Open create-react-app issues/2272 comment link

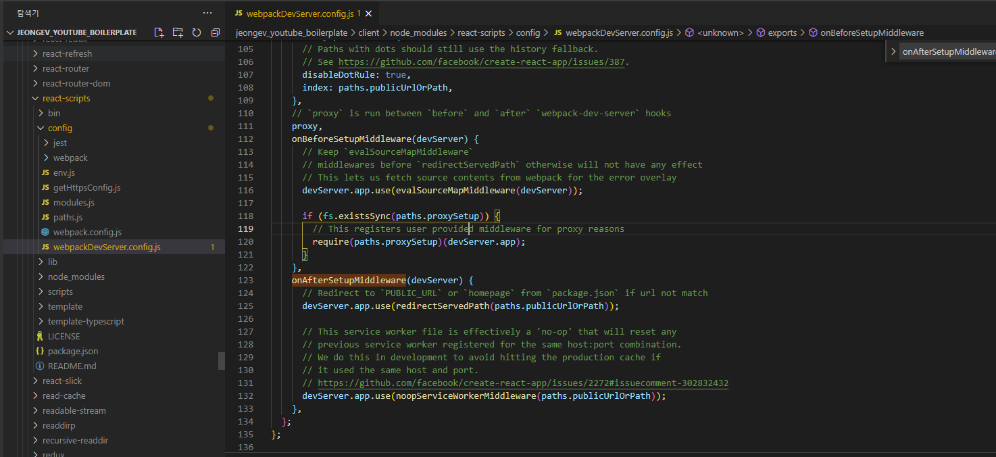523,383
